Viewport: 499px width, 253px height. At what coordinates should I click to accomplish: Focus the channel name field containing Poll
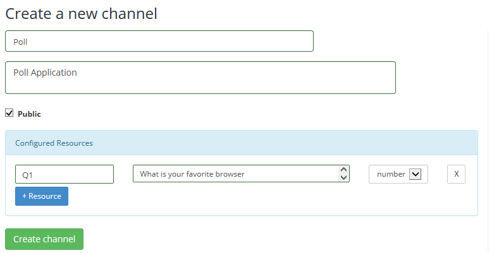pos(159,42)
